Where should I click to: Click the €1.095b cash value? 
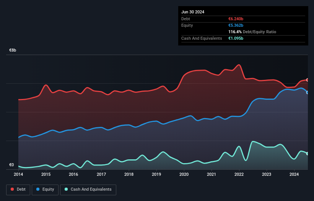pyautogui.click(x=236, y=38)
